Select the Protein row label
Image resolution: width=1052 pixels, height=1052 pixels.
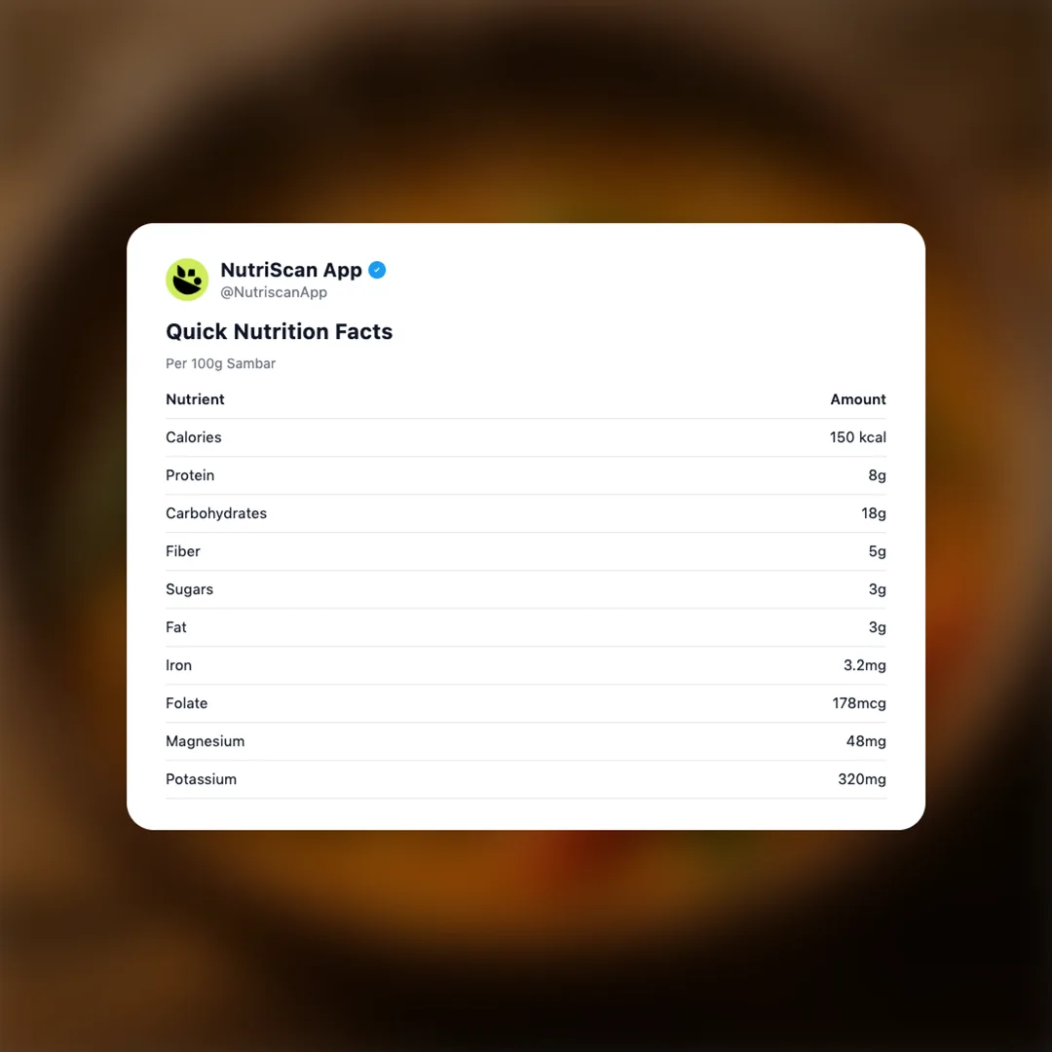tap(190, 475)
